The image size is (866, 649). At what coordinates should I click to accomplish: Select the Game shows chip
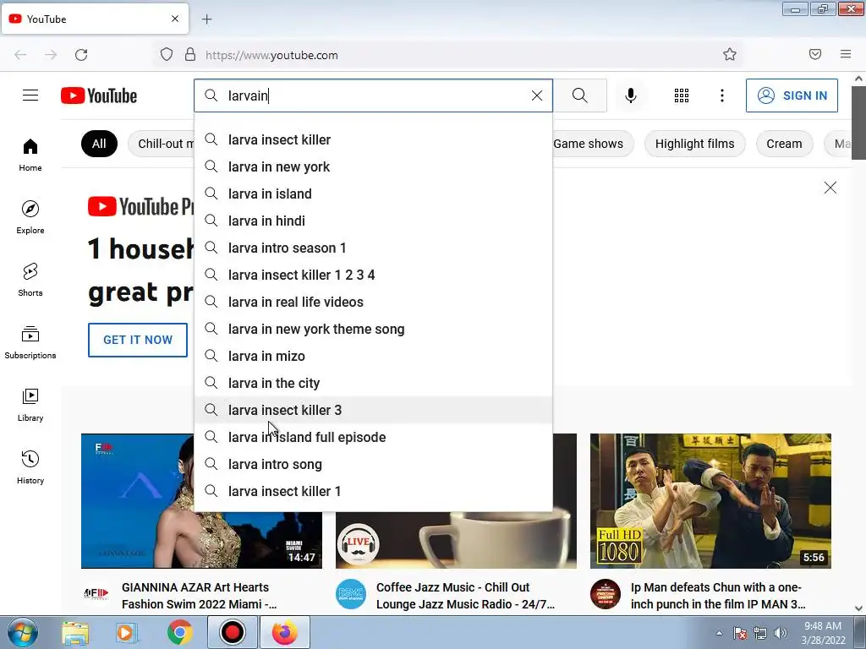pos(591,144)
